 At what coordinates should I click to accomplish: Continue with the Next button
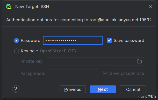[x=103, y=89]
